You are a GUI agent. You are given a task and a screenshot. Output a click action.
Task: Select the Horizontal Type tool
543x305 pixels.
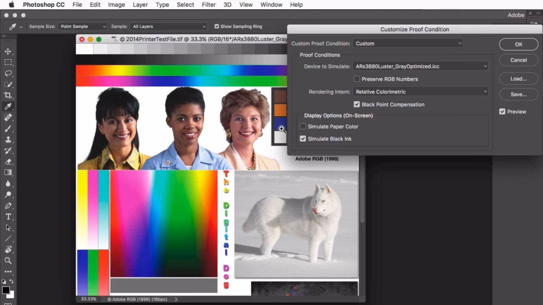tap(8, 216)
